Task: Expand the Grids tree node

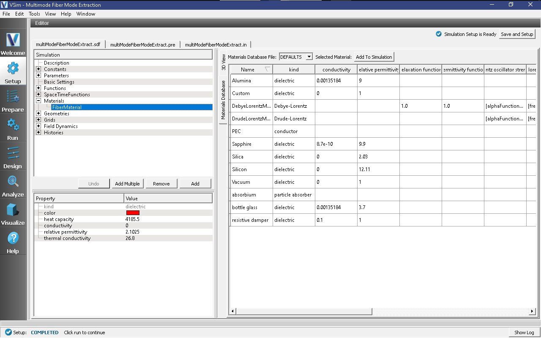Action: point(38,120)
